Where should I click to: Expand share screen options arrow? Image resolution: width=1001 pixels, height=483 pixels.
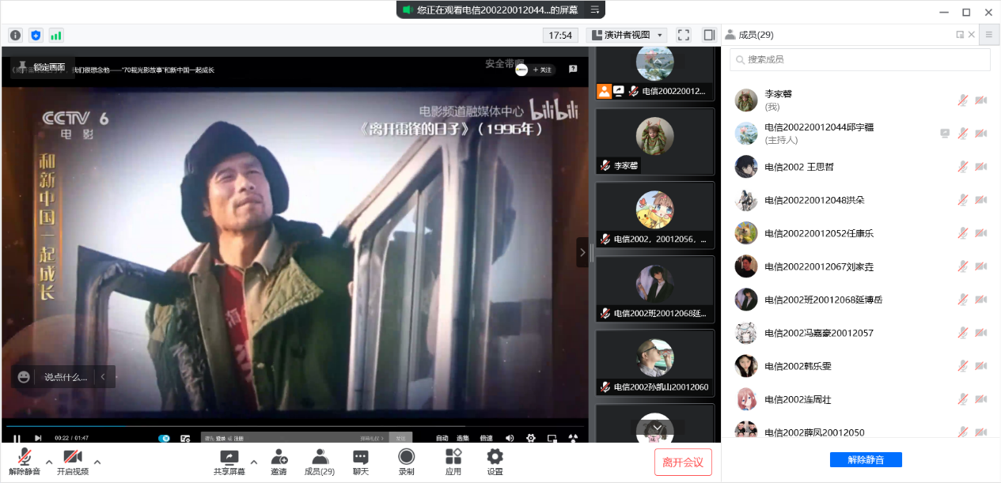point(254,462)
